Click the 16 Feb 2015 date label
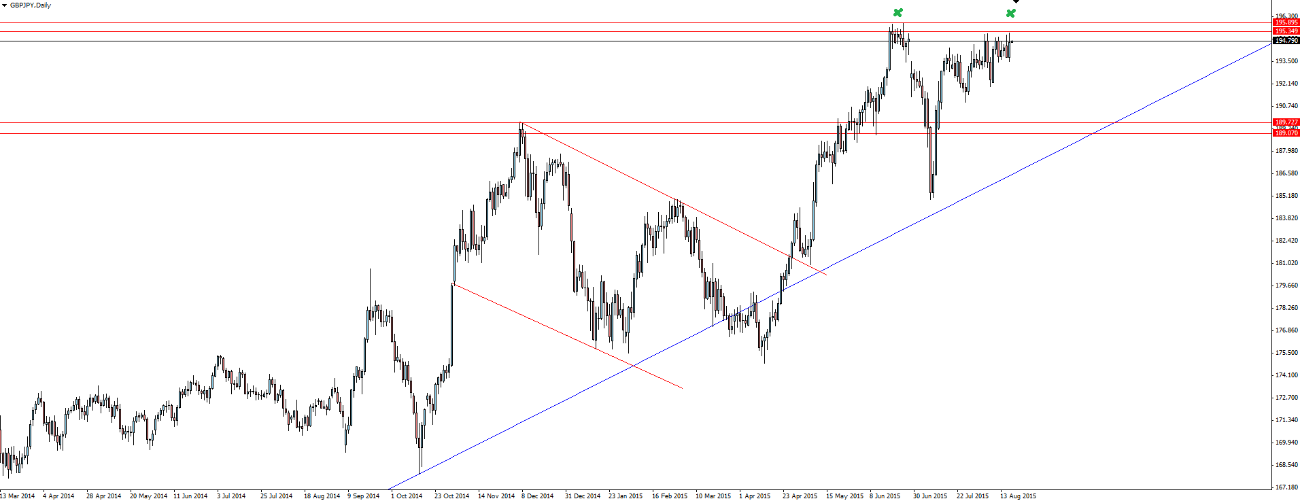1300x501 pixels. [670, 496]
